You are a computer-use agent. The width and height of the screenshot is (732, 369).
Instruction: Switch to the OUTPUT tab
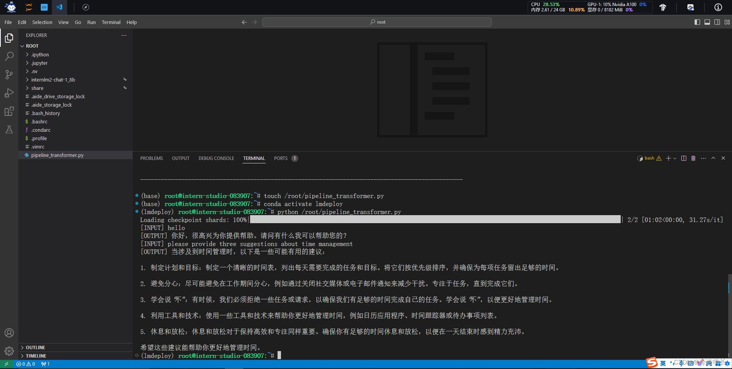(x=181, y=158)
